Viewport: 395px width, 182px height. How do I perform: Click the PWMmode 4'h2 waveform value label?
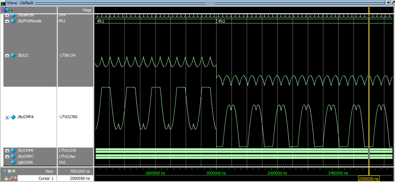click(221, 21)
